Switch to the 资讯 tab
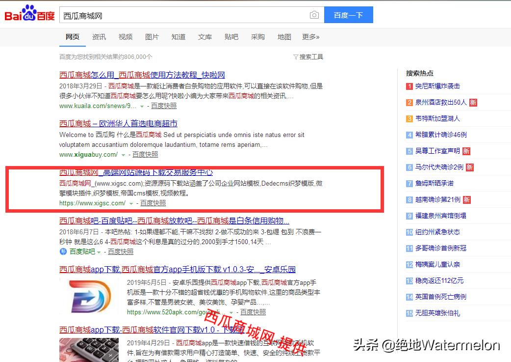This screenshot has height=362, width=511. click(x=99, y=37)
